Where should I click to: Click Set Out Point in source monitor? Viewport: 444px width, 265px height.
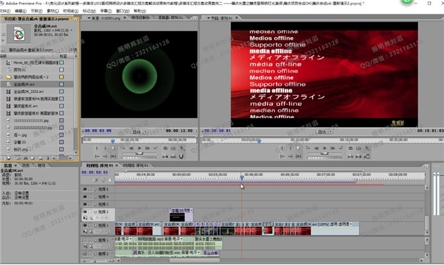(105, 148)
